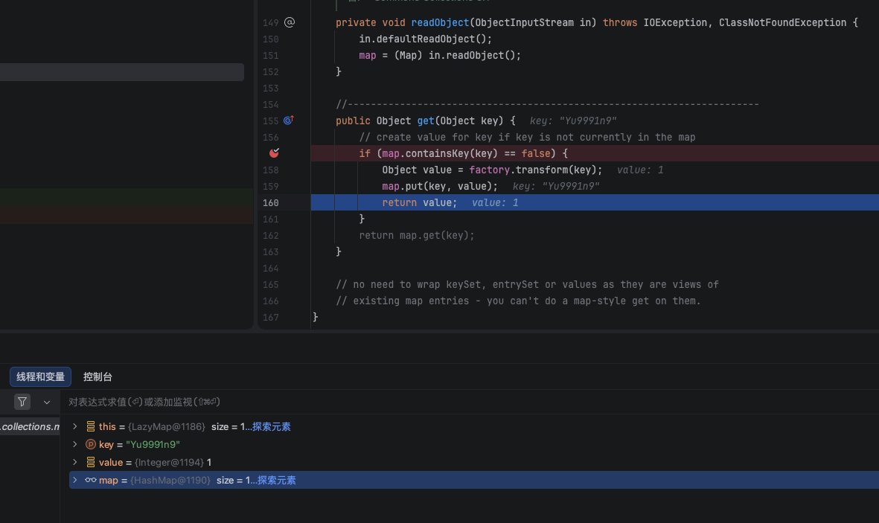The width and height of the screenshot is (879, 523).
Task: Click the comment '// create value for key' line
Action: pyautogui.click(x=527, y=138)
